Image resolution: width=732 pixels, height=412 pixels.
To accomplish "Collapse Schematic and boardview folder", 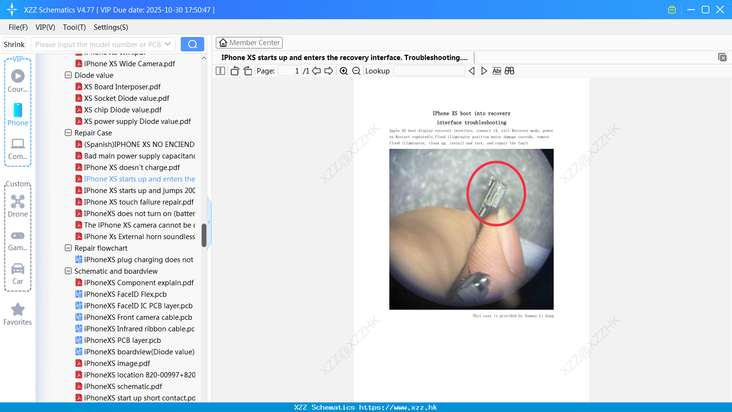I will (68, 271).
